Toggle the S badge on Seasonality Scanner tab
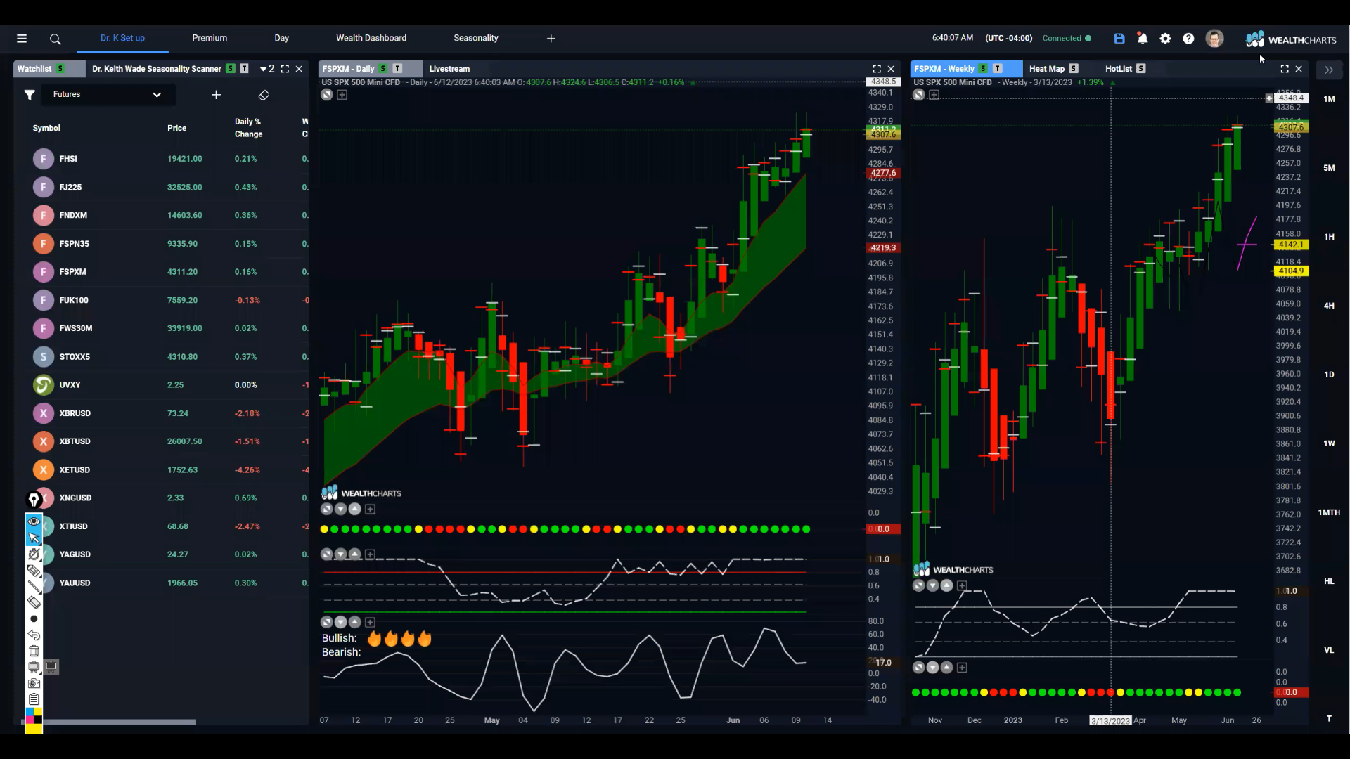This screenshot has width=1350, height=759. pos(231,69)
